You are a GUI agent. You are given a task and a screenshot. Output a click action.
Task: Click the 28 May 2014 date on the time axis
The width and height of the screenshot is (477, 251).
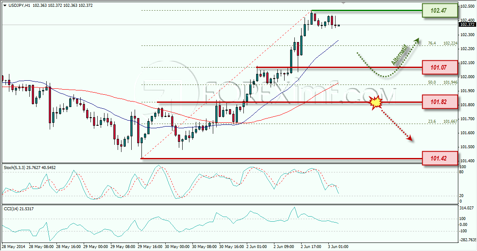14,246
